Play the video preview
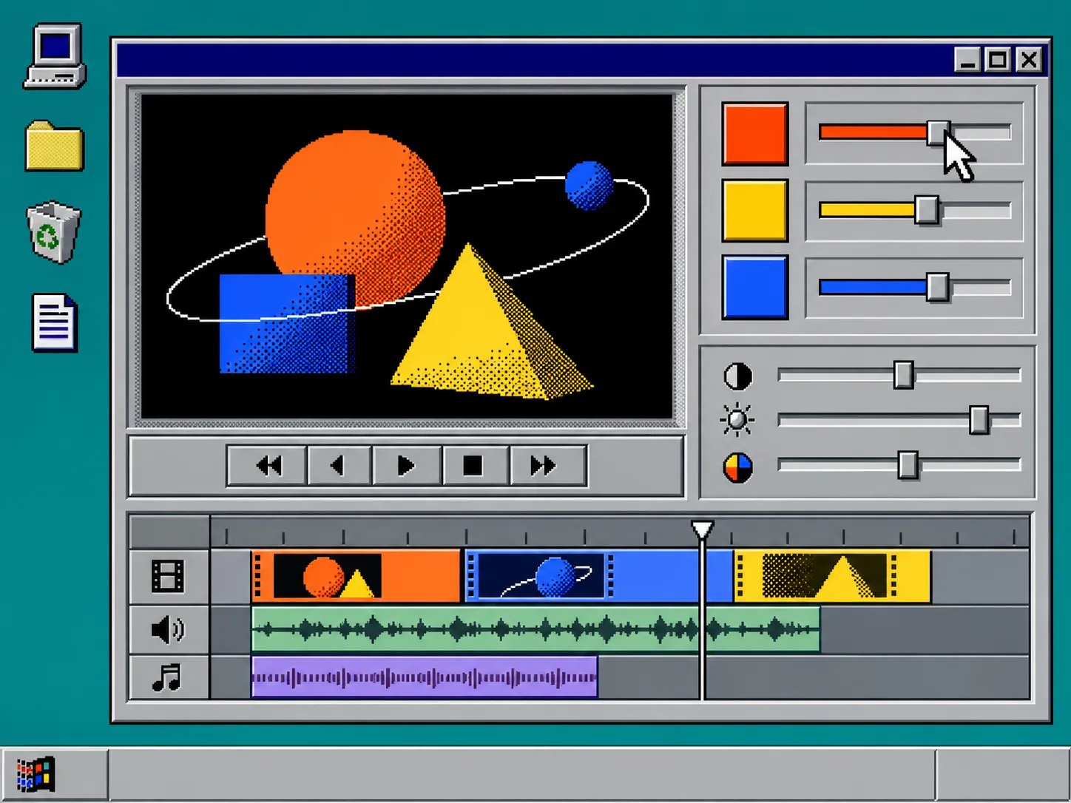This screenshot has height=803, width=1071. click(x=406, y=466)
